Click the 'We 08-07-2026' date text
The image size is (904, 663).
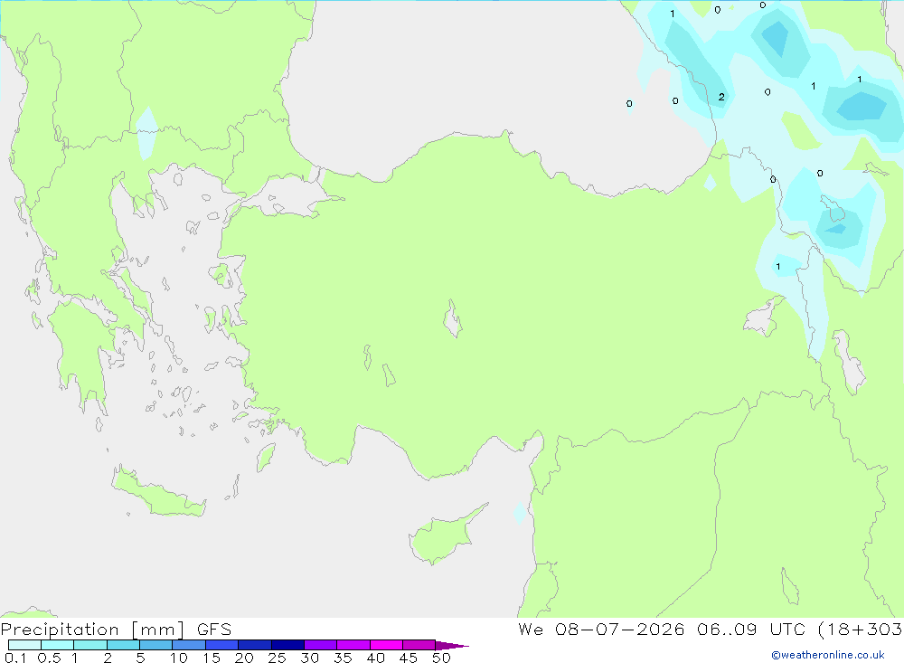pos(601,629)
